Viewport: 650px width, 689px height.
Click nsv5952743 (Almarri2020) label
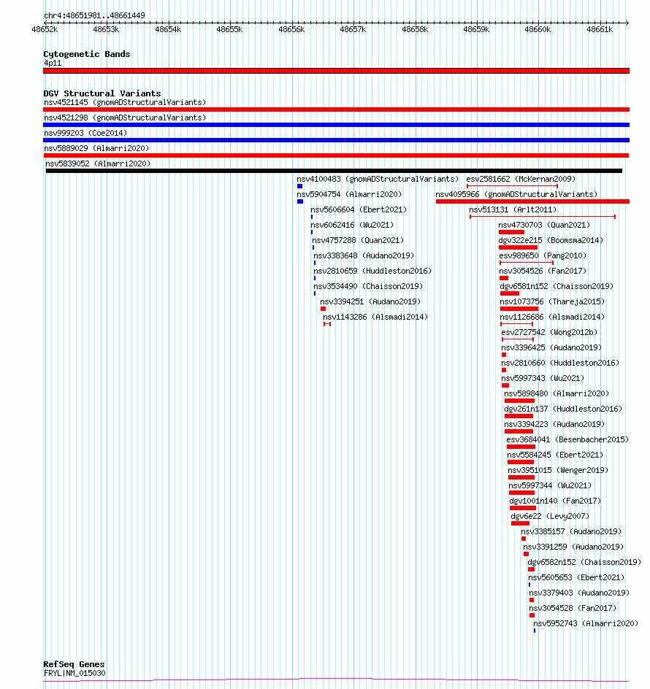pyautogui.click(x=586, y=625)
